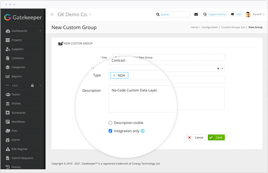Click the Karol P user name
The height and width of the screenshot is (173, 268).
pyautogui.click(x=257, y=14)
